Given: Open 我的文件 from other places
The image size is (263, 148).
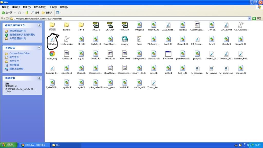Looking at the screenshot, I should point(14,57).
